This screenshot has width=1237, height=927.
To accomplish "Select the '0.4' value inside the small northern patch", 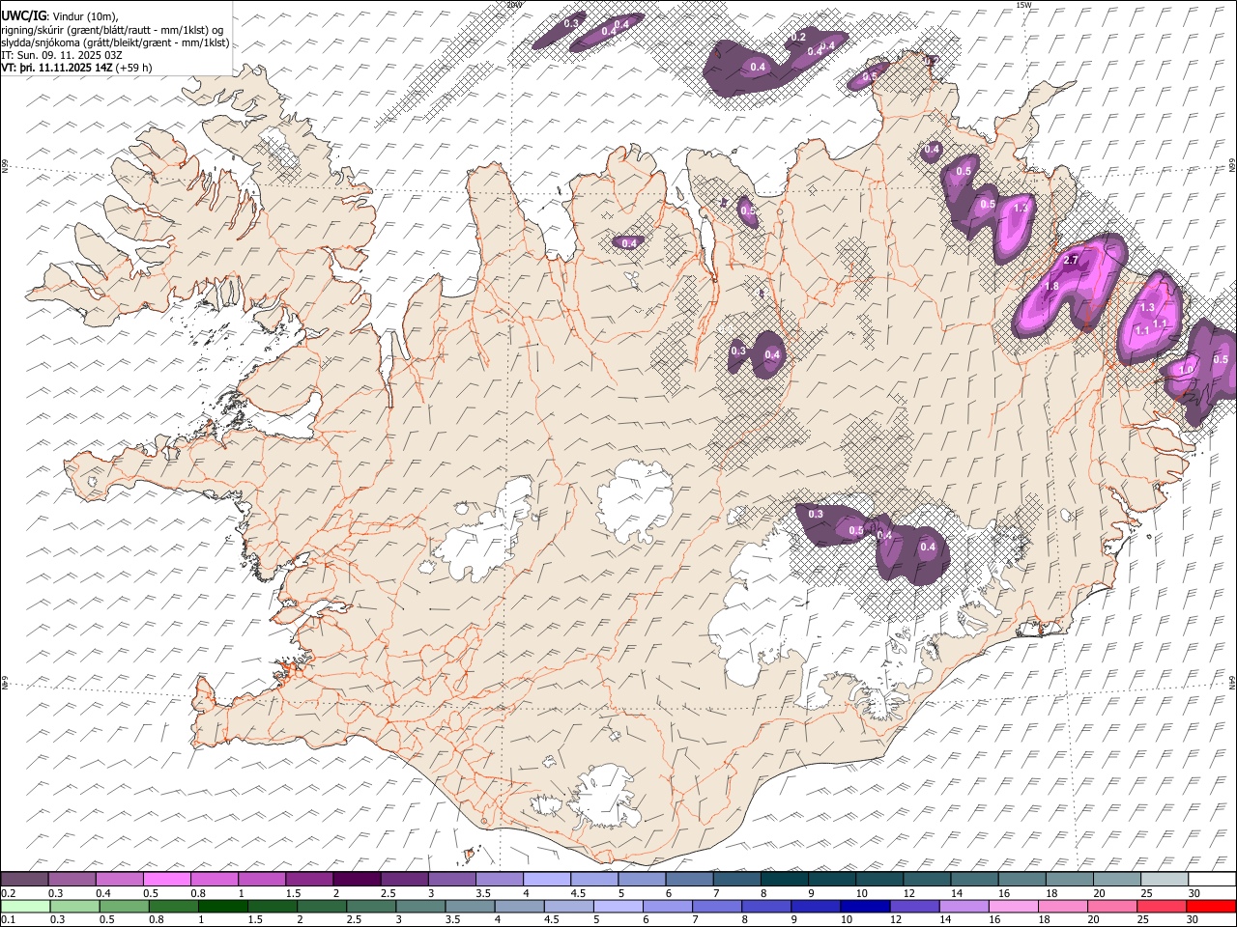I will click(x=629, y=243).
